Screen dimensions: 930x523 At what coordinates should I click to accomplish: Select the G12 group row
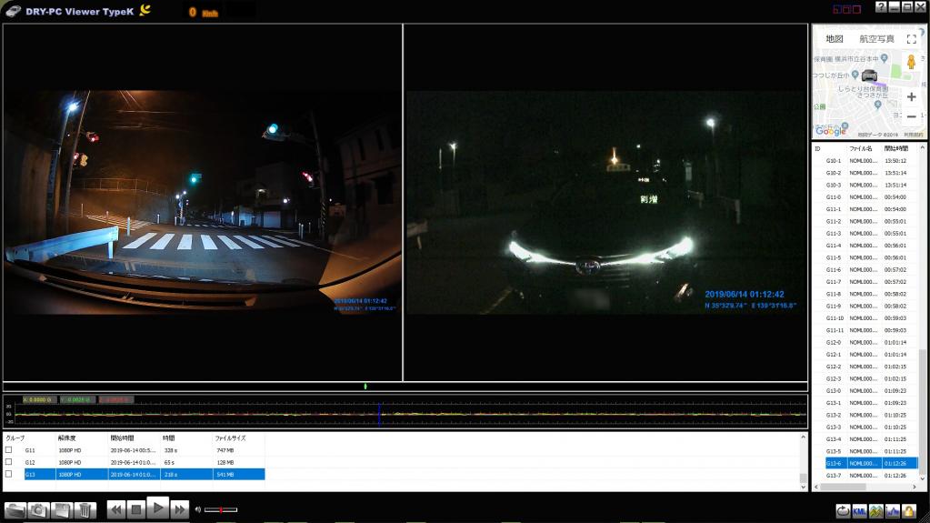[145, 462]
